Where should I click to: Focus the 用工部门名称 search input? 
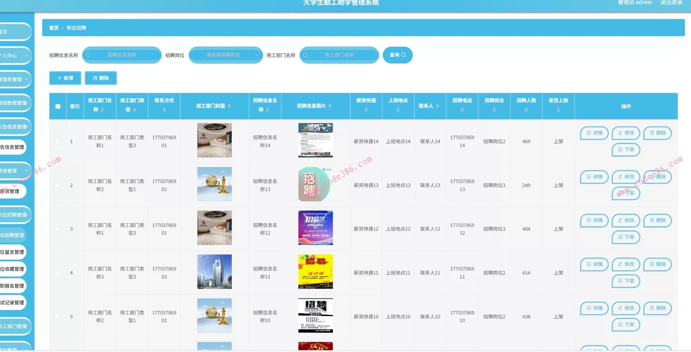(x=339, y=55)
